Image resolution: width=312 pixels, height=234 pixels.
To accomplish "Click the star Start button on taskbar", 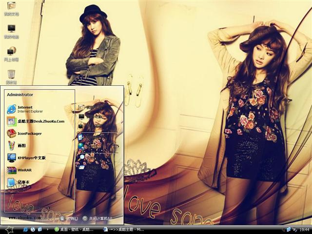I will point(9,230).
